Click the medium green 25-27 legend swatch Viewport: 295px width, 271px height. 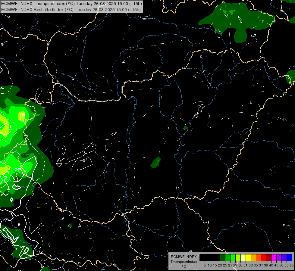tap(228, 257)
